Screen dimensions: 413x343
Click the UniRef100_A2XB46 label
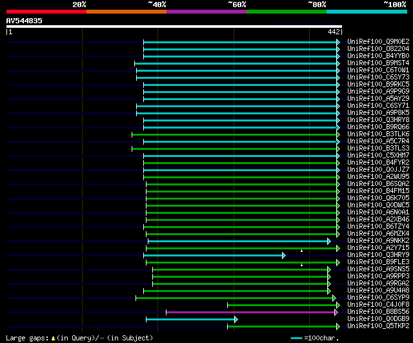378,220
